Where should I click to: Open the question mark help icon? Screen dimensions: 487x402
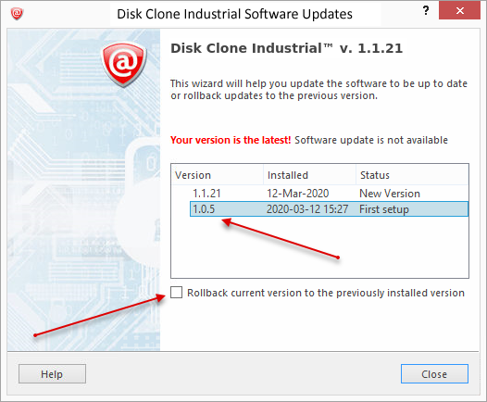(426, 11)
